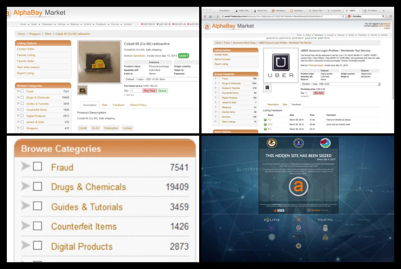Check Guides & Tutorials in the zoomed categories panel
401x269 pixels.
pos(37,206)
